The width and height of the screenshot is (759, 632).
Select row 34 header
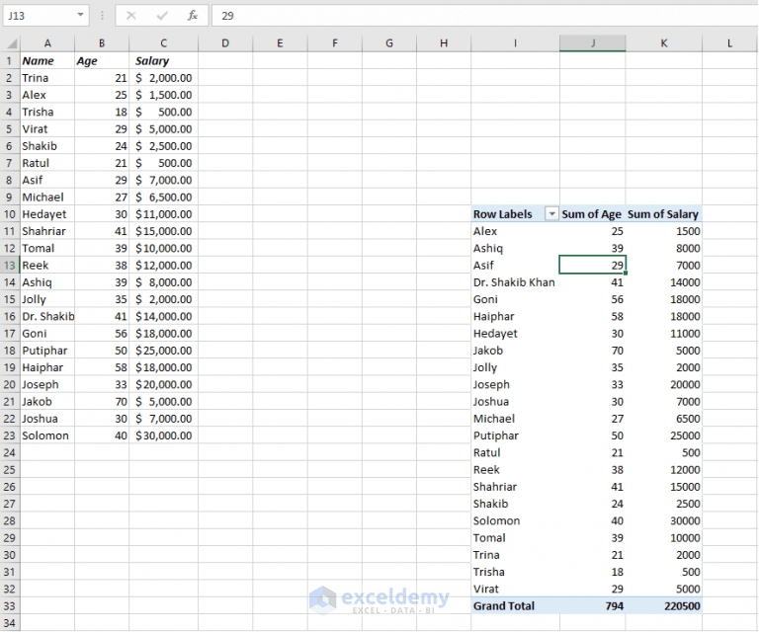click(10, 623)
